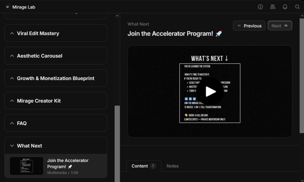
Task: Click the Mirage Lab title text
Action: point(24,7)
